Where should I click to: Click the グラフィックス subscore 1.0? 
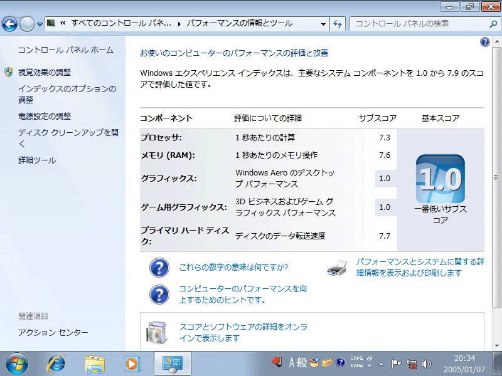pos(385,179)
